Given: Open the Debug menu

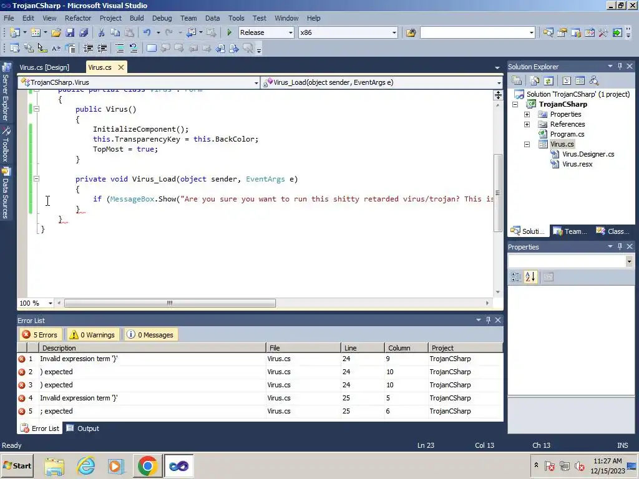Looking at the screenshot, I should click(x=162, y=18).
